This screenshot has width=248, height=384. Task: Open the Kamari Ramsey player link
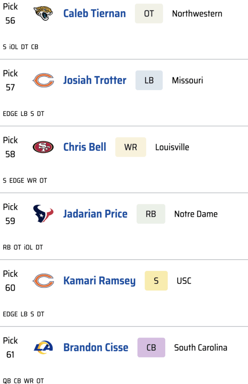click(99, 280)
